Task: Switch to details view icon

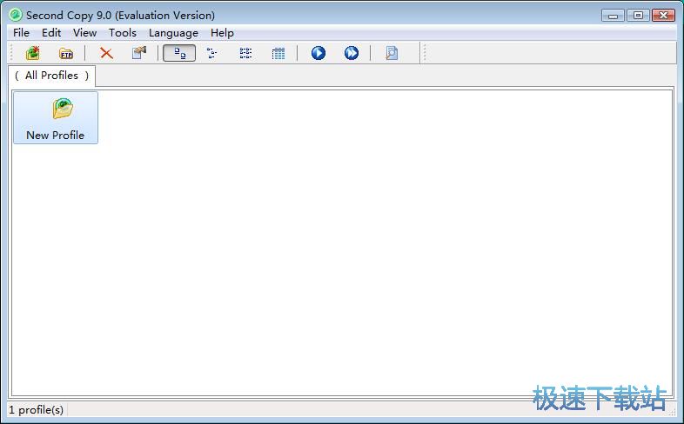Action: (x=278, y=53)
